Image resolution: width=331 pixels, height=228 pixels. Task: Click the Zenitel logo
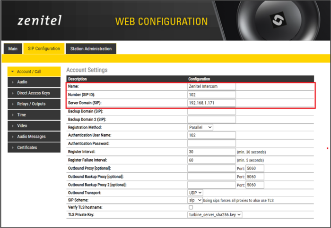pyautogui.click(x=40, y=20)
